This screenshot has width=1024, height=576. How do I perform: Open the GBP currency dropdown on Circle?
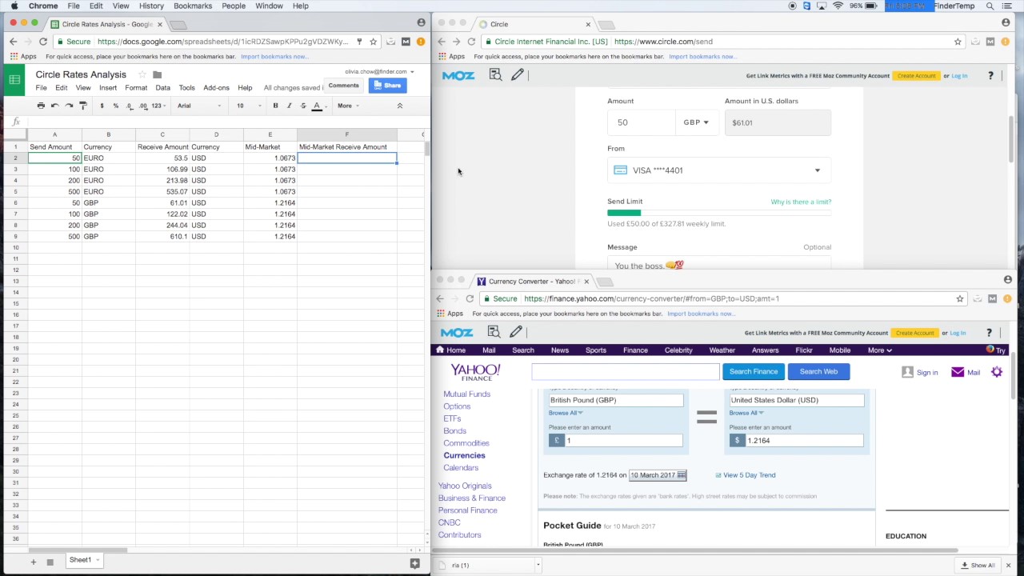pos(696,122)
